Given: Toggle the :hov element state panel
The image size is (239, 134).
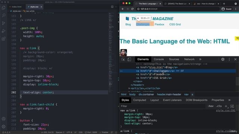Looking at the screenshot, I should pos(211,106).
